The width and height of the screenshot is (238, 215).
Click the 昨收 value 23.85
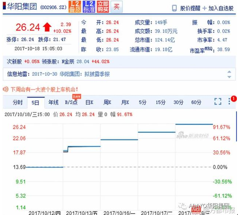click(112, 50)
